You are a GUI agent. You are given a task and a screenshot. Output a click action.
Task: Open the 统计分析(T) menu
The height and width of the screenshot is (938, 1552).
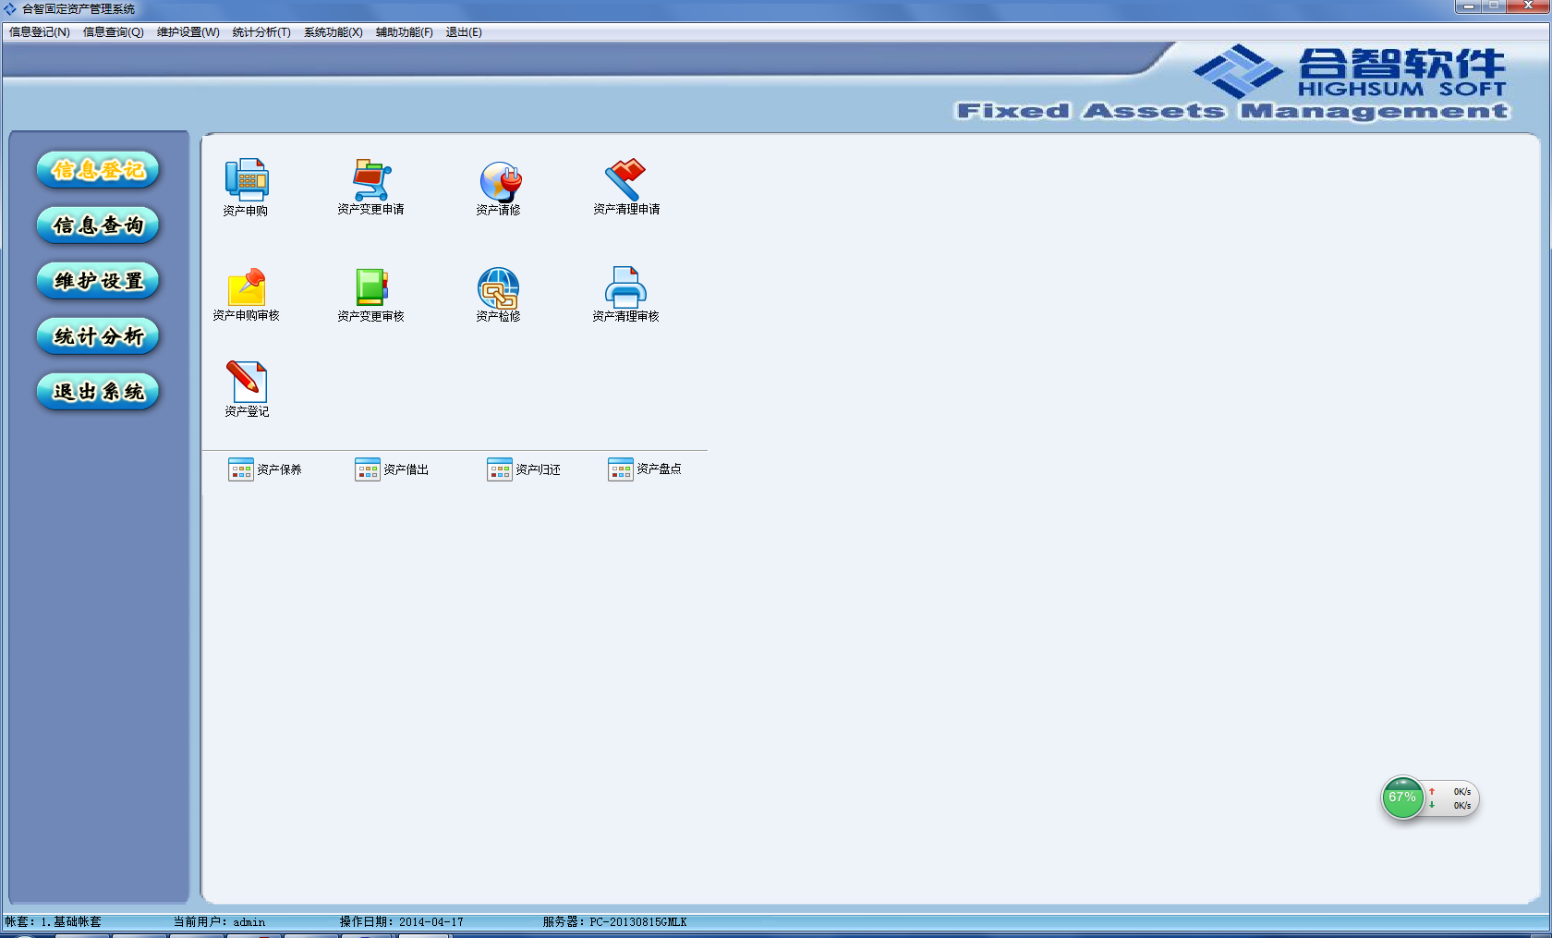[x=261, y=32]
